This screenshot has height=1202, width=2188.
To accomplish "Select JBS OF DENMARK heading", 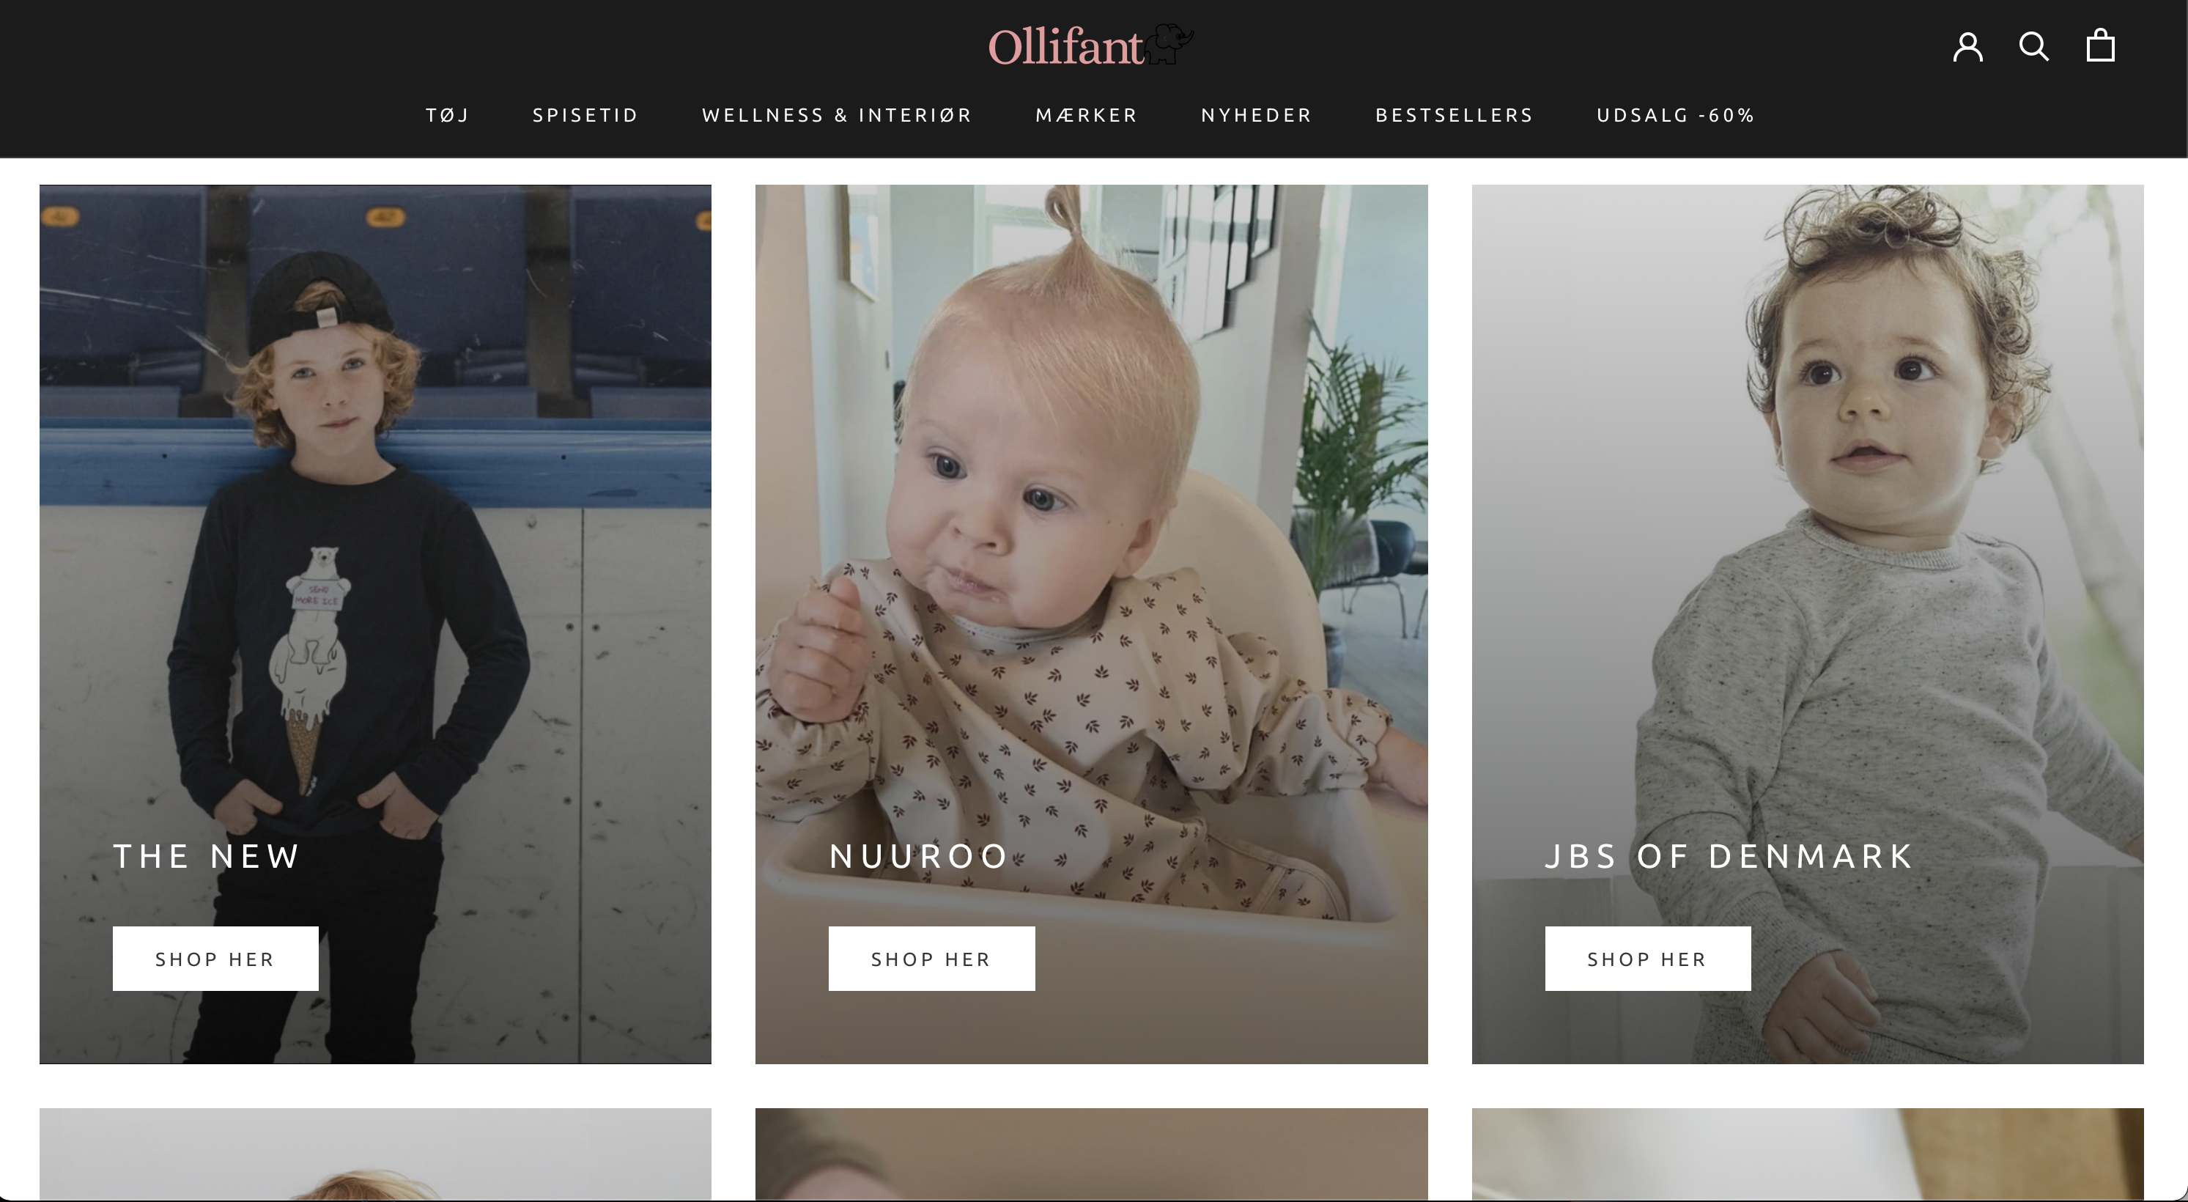I will [x=1729, y=856].
